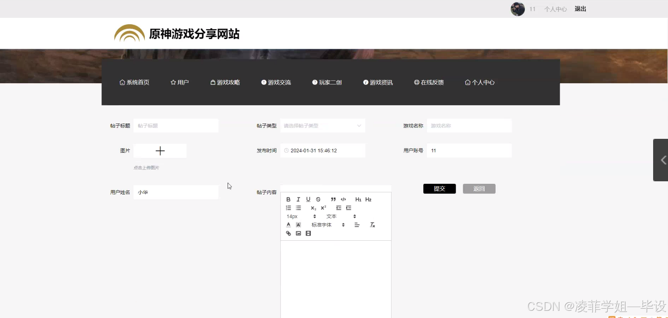Apply superscript formatting
668x318 pixels.
pyautogui.click(x=323, y=208)
